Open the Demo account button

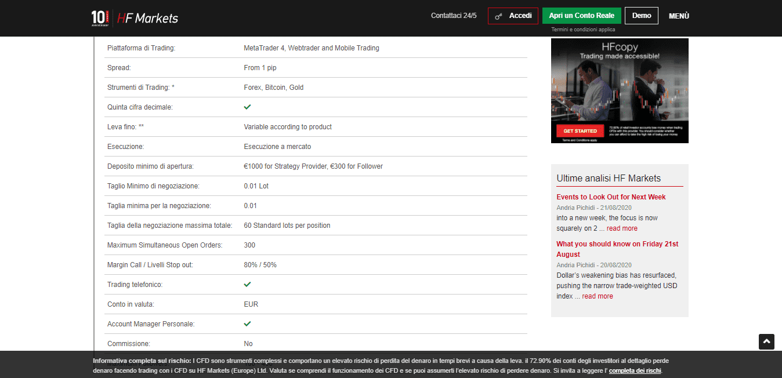642,16
